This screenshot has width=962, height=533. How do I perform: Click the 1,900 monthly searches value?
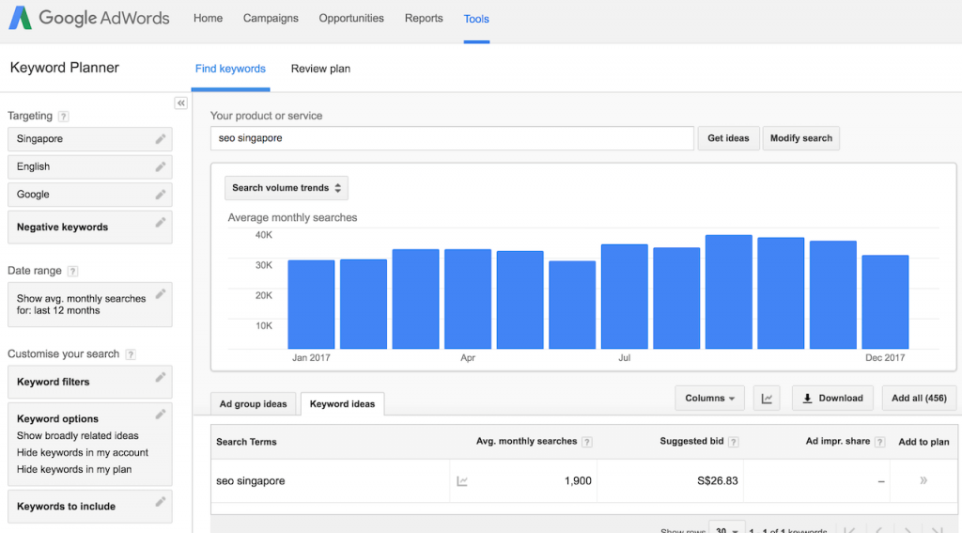coord(578,481)
